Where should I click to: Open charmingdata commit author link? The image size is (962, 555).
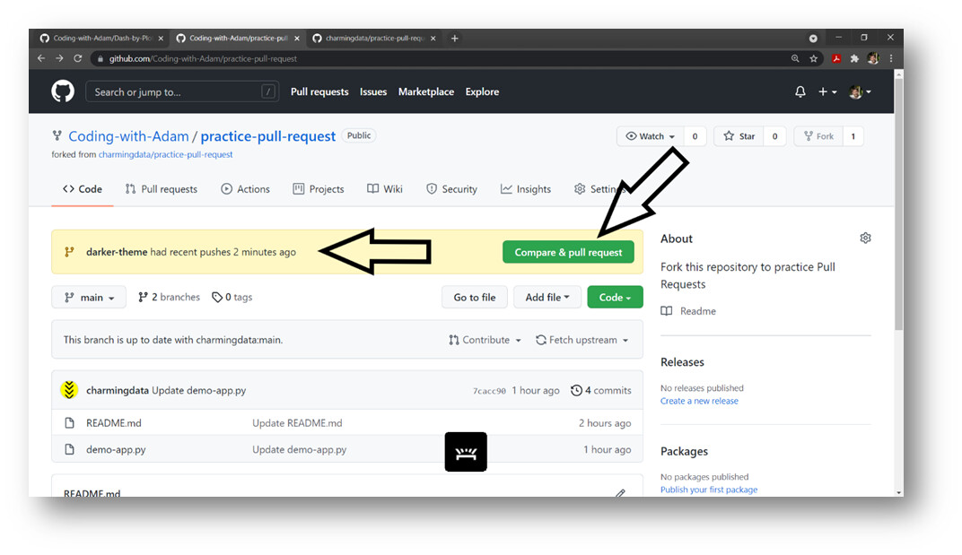click(x=118, y=390)
